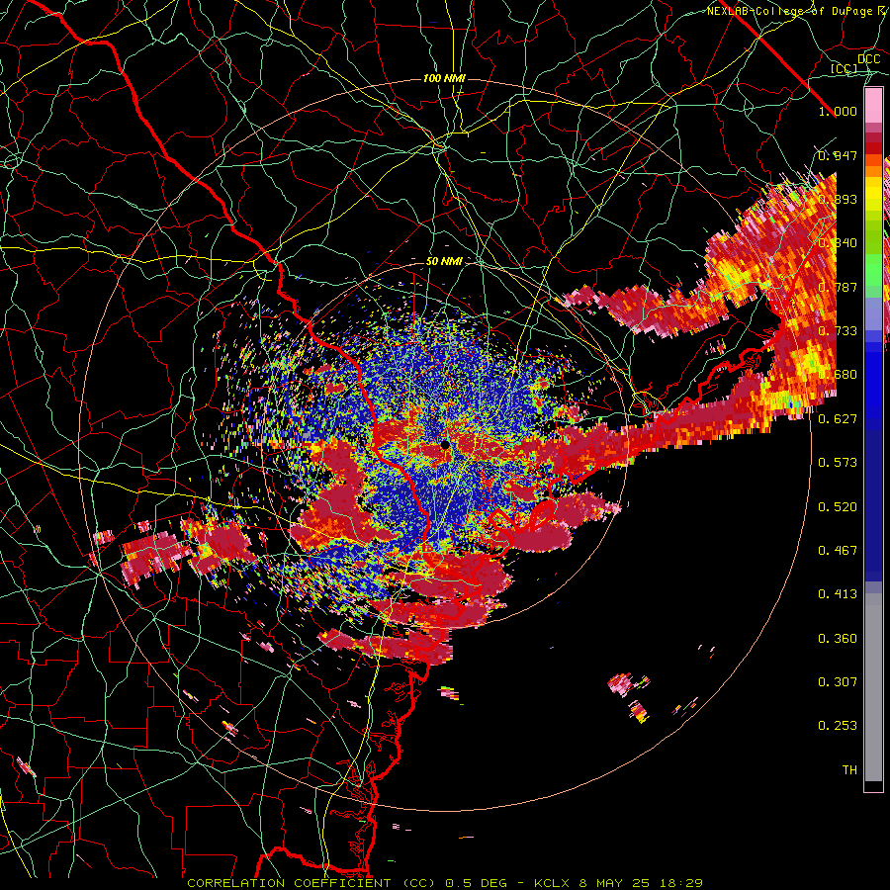
Task: Click the 0.573 scale value label
Action: click(838, 463)
